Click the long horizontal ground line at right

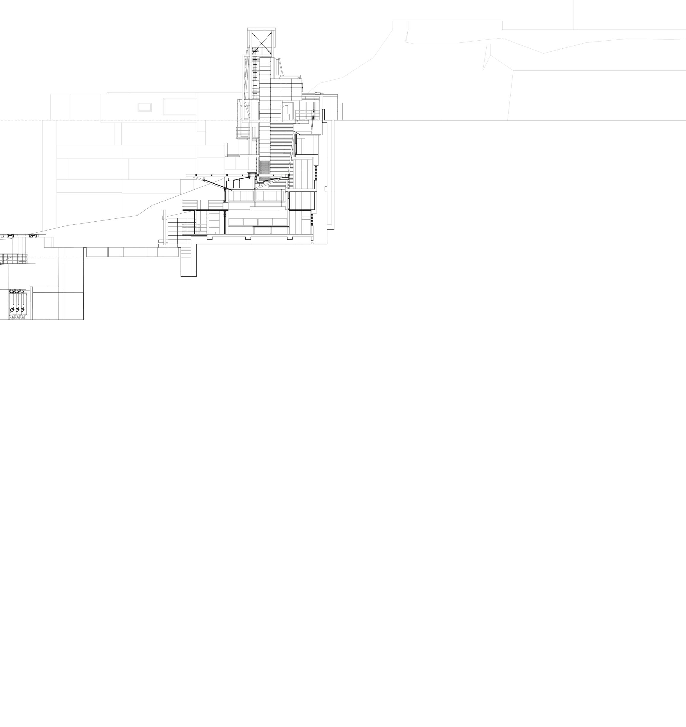coord(512,120)
